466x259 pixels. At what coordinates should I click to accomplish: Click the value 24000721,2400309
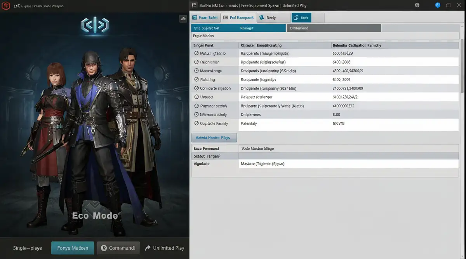[348, 88]
